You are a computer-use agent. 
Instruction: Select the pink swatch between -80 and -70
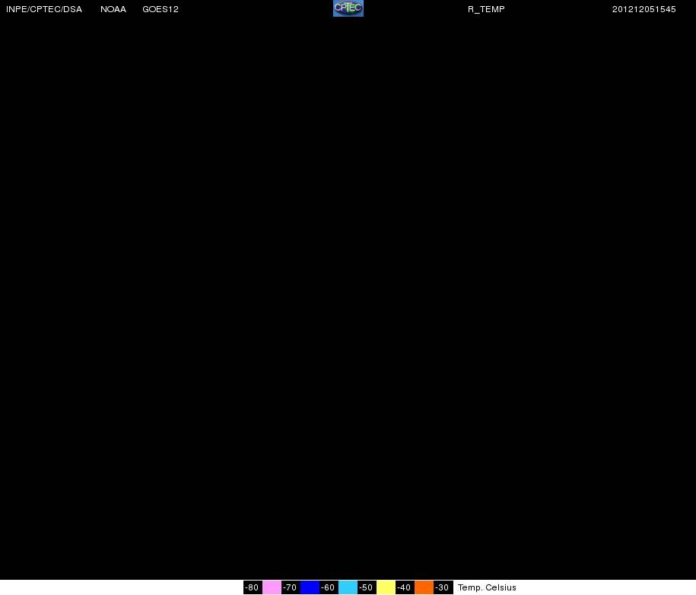[272, 587]
